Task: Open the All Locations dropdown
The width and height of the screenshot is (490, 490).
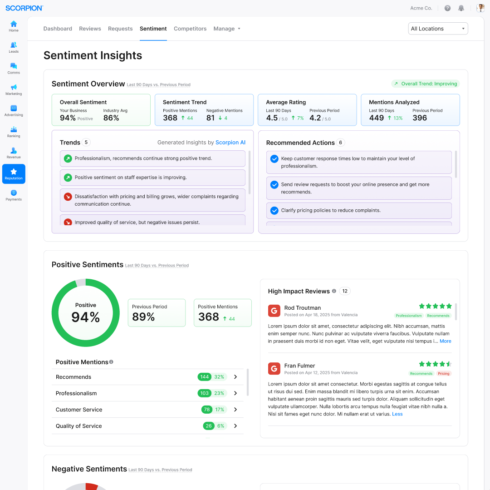Action: 438,29
